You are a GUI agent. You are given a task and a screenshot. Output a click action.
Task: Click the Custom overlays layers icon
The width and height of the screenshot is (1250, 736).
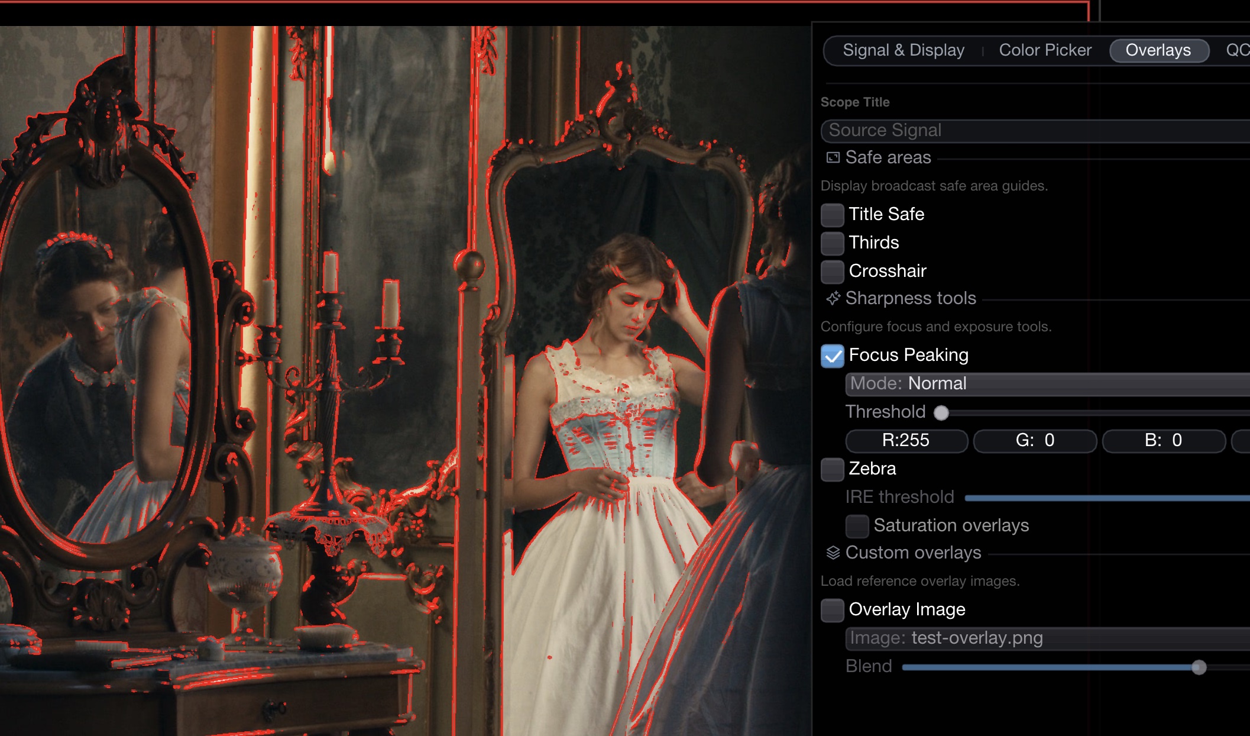(833, 553)
